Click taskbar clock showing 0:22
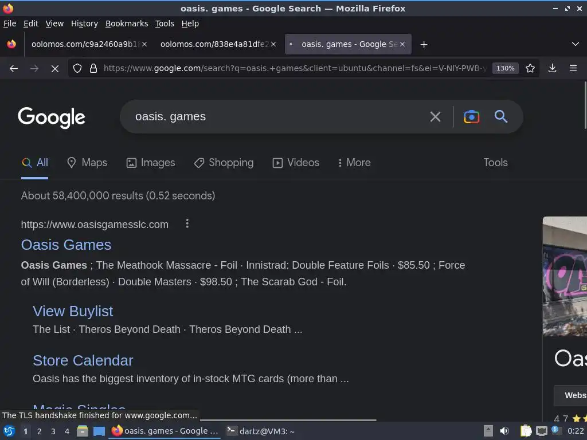This screenshot has height=440, width=587. (576, 431)
